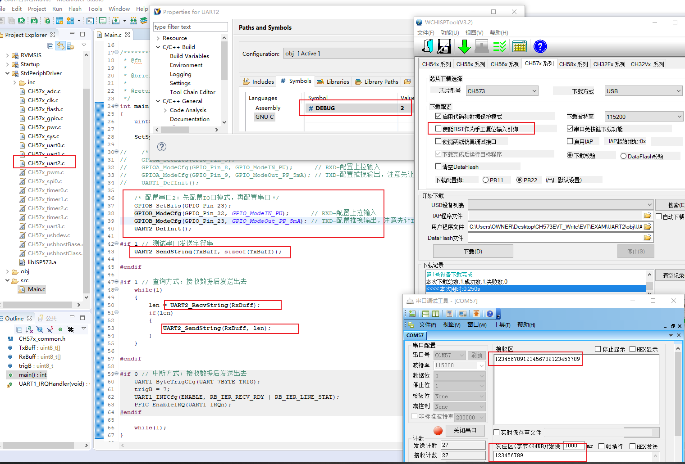Select the DataFlash校验 radio button
Image resolution: width=685 pixels, height=464 pixels.
[x=623, y=156]
